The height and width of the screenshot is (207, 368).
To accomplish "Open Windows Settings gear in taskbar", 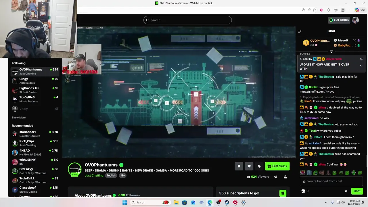I will click(x=244, y=202).
